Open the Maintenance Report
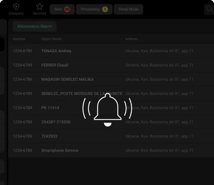The image size is (214, 185). (x=35, y=26)
